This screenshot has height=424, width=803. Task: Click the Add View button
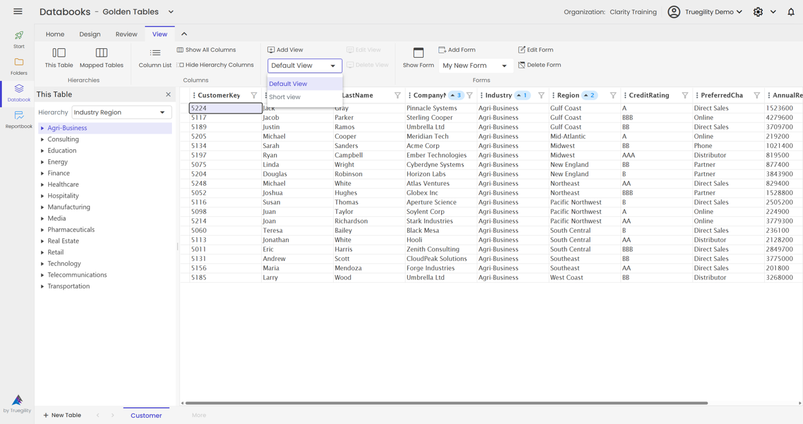pyautogui.click(x=286, y=49)
